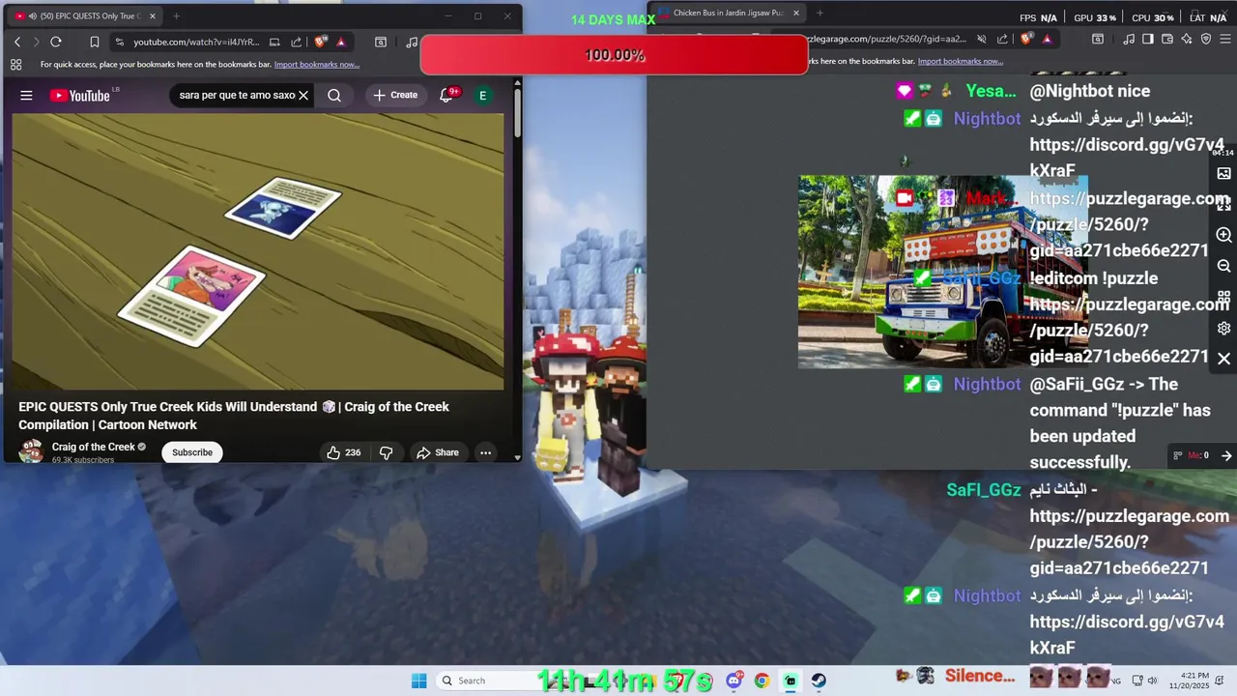Run the YouTube search with magnifier

(334, 96)
